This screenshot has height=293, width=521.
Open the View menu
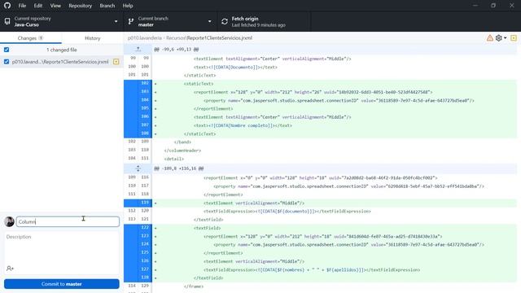(55, 6)
